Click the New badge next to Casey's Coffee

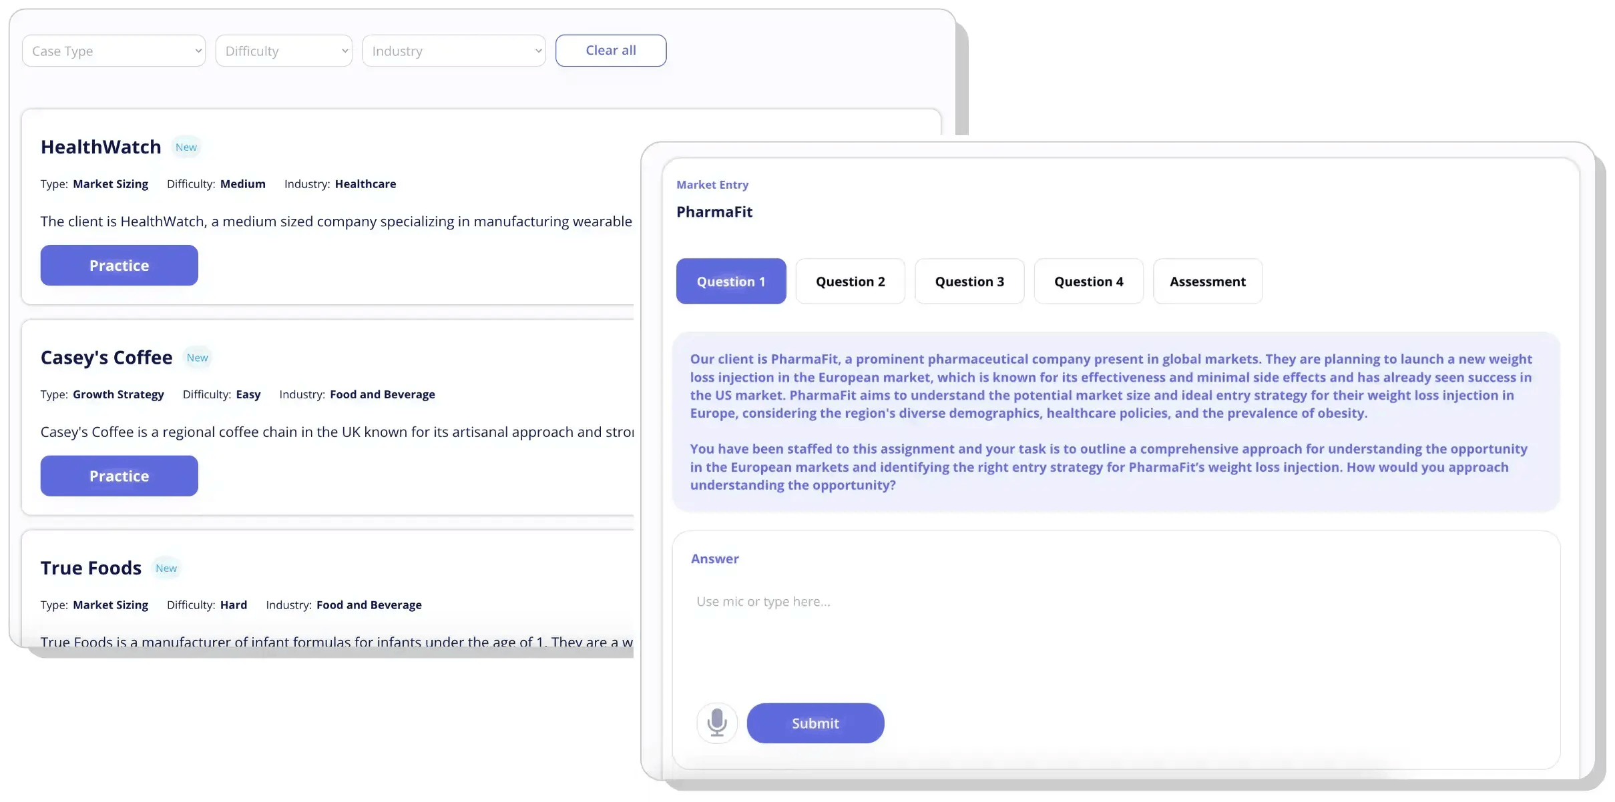(197, 358)
